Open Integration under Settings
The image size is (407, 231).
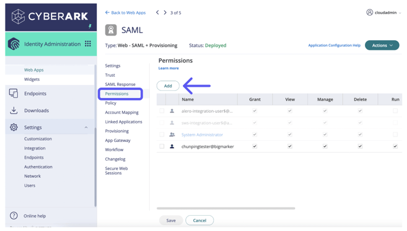click(x=35, y=148)
